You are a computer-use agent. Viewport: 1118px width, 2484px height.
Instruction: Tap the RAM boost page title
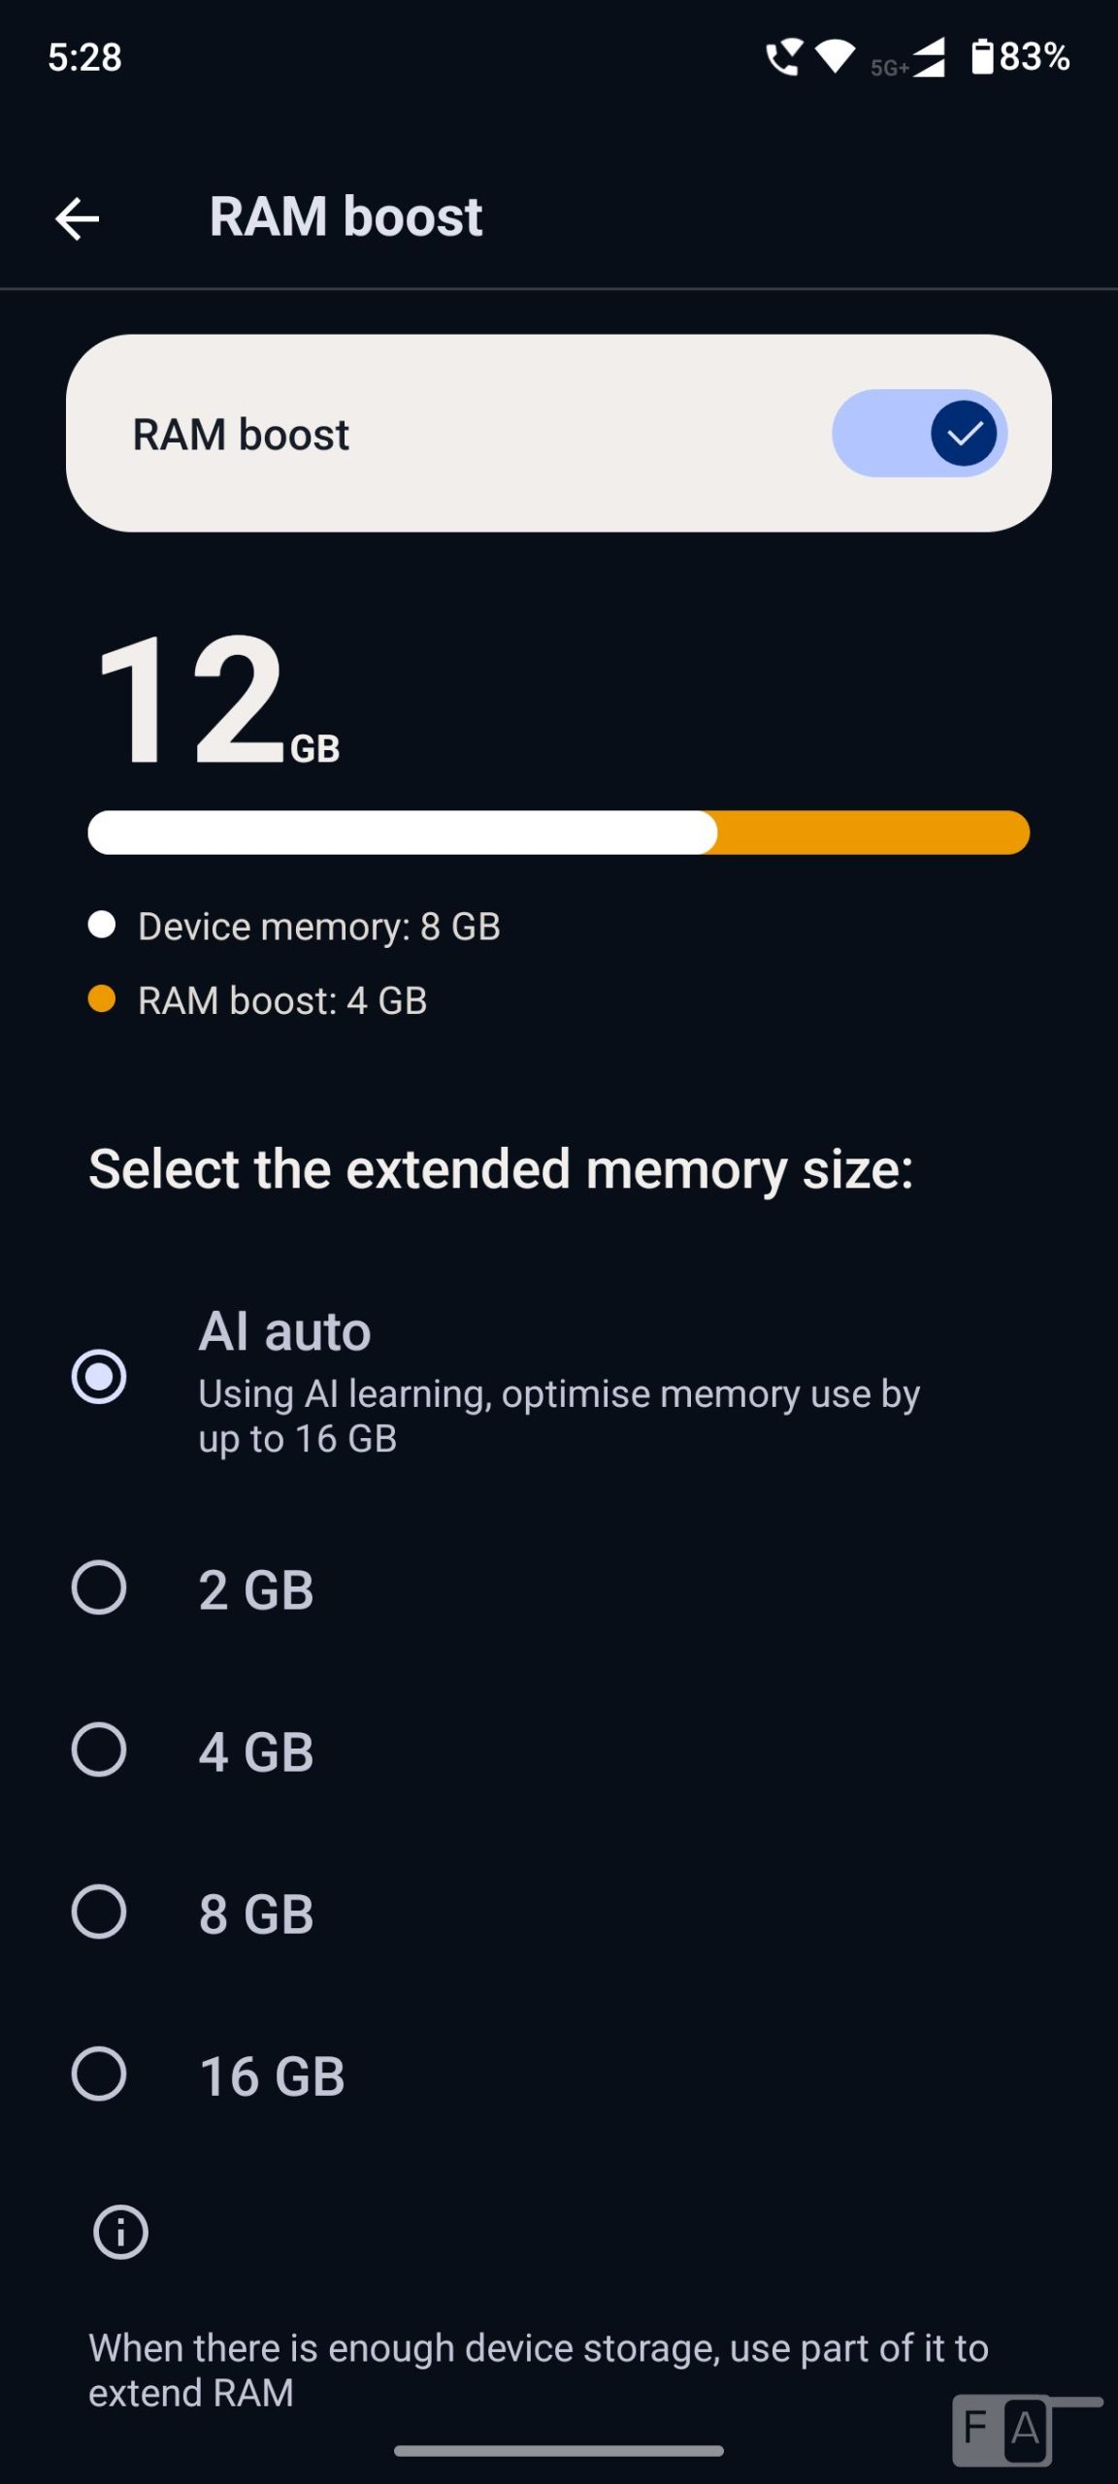click(345, 216)
